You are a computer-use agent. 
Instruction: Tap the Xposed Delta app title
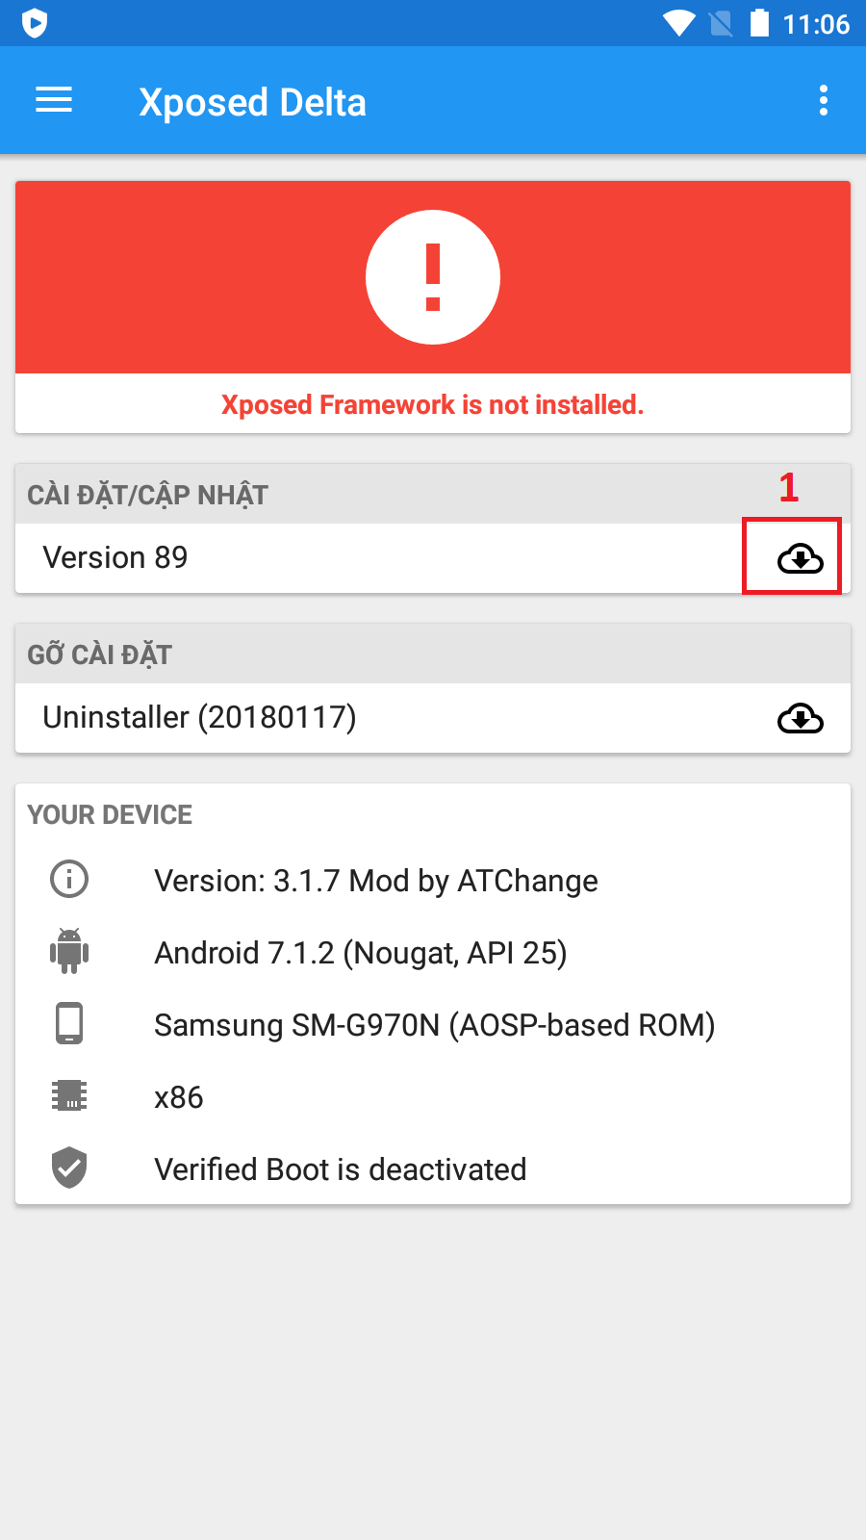tap(252, 102)
